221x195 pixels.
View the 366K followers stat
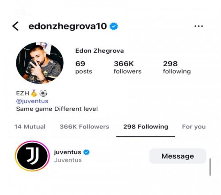[x=127, y=67]
